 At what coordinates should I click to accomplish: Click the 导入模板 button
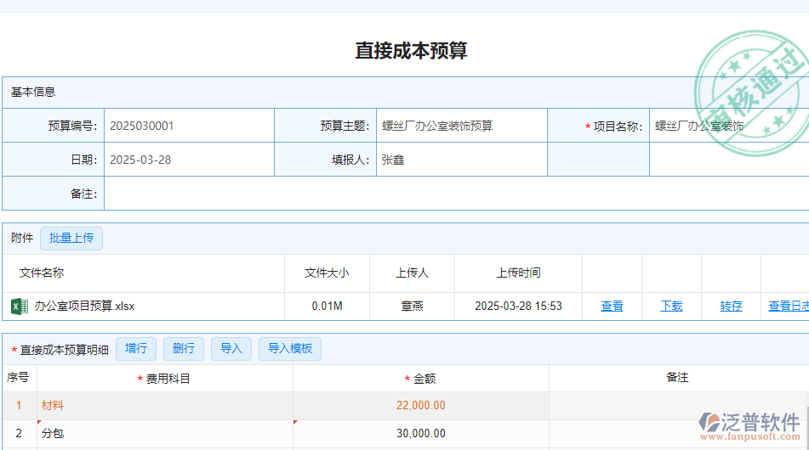[x=290, y=348]
